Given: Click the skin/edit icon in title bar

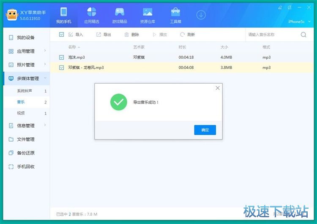Looking at the screenshot, I should point(280,8).
